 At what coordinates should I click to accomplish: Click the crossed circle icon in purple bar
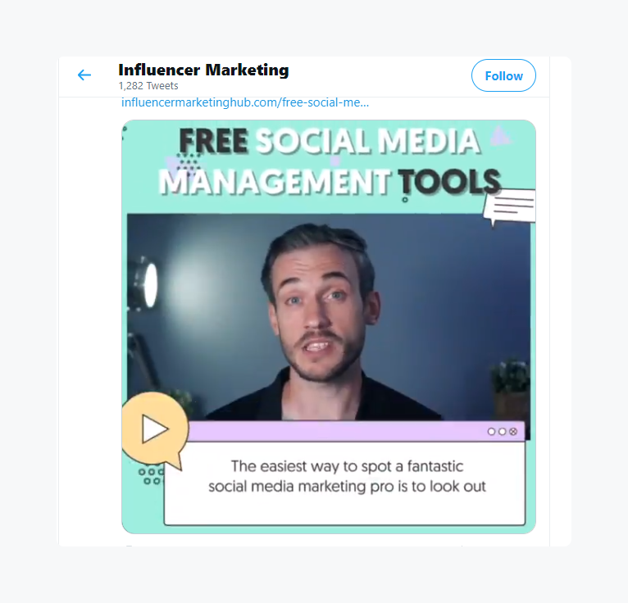(x=513, y=431)
